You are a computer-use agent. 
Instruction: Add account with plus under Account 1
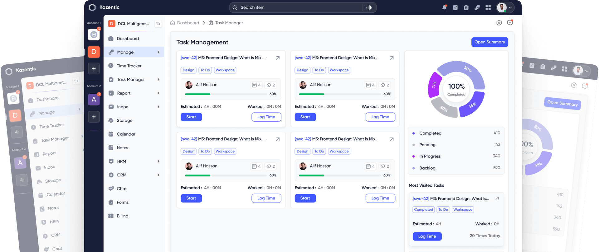tap(94, 68)
